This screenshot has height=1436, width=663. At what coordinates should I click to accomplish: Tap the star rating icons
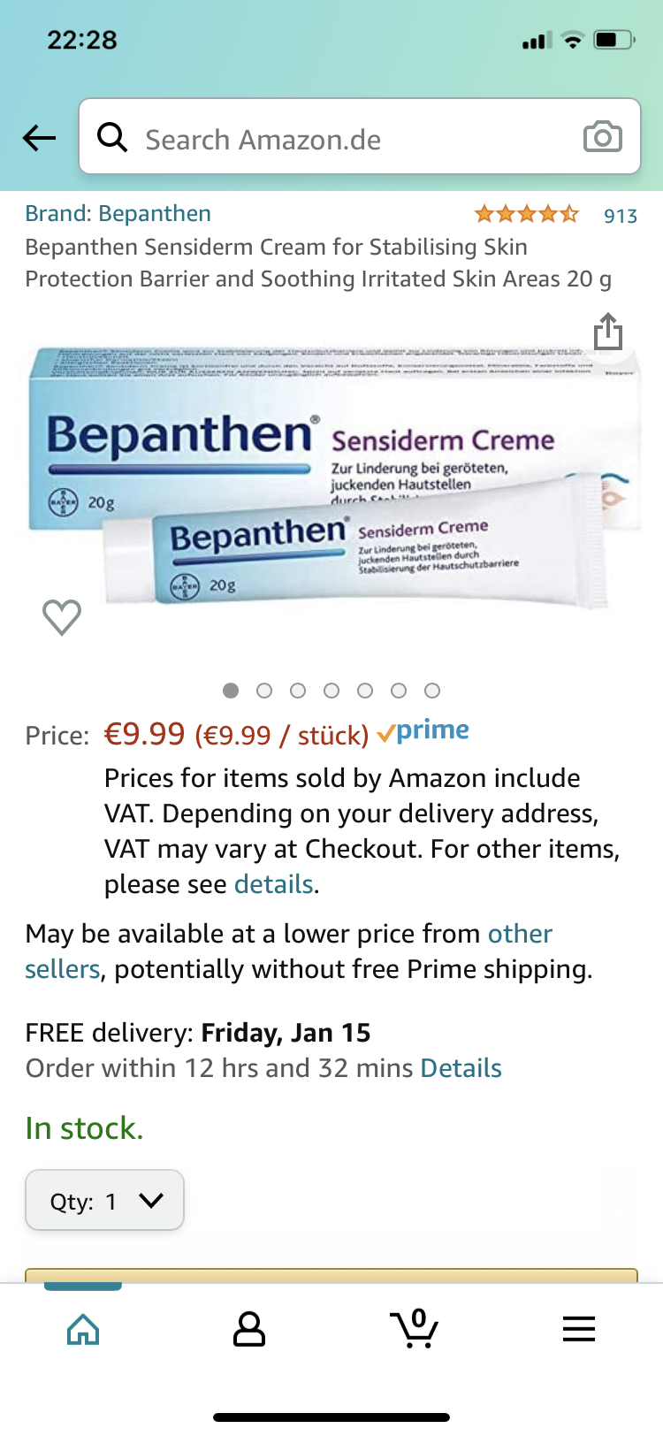pyautogui.click(x=527, y=214)
